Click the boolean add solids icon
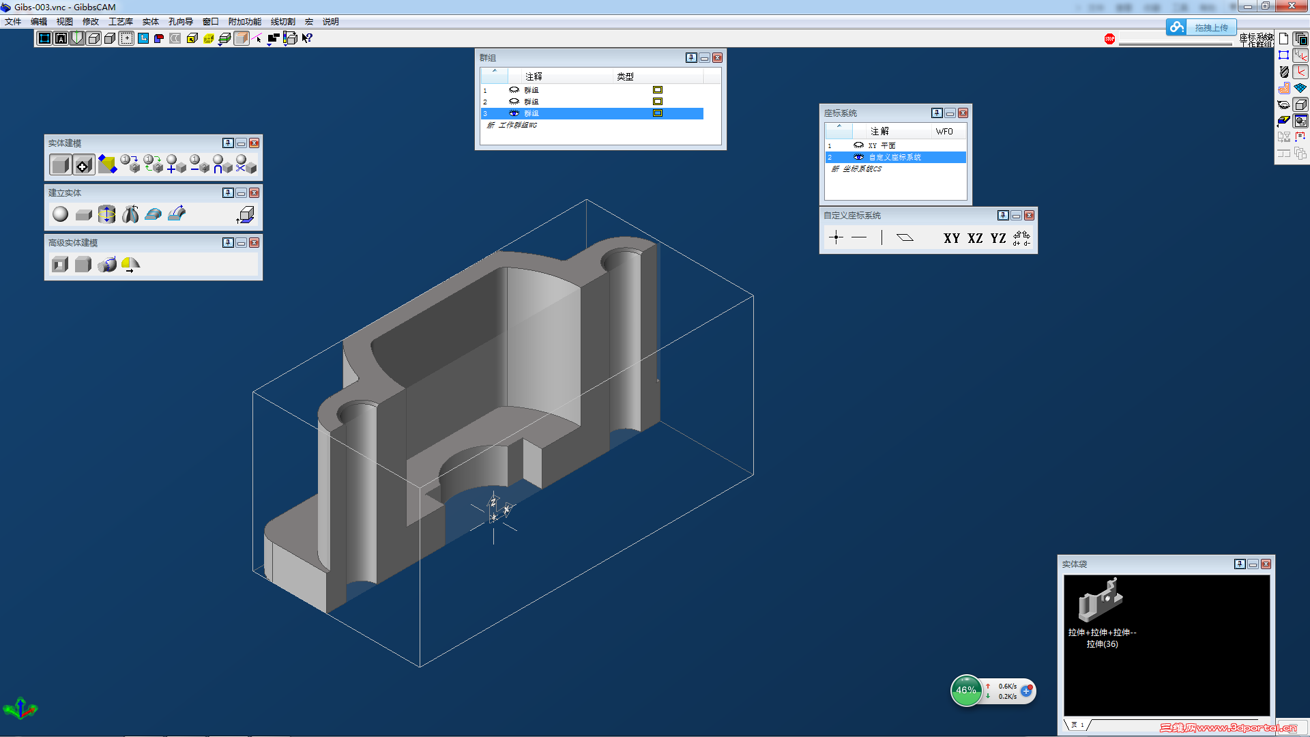Image resolution: width=1310 pixels, height=737 pixels. point(176,164)
